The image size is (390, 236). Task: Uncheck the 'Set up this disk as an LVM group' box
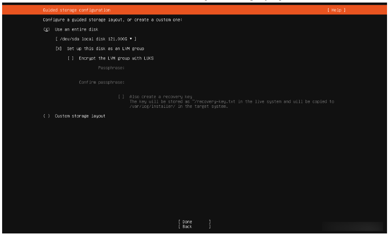(59, 49)
